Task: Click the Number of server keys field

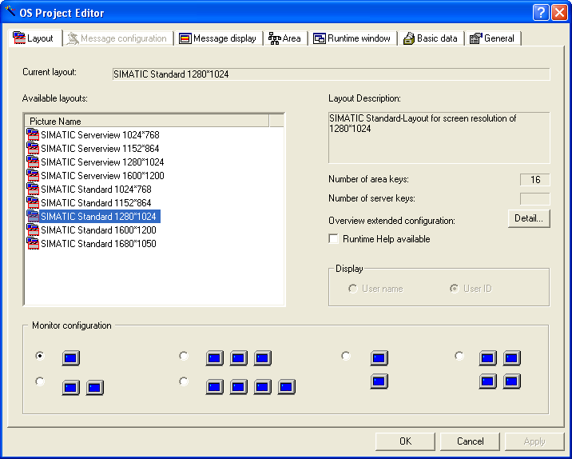Action: [534, 198]
